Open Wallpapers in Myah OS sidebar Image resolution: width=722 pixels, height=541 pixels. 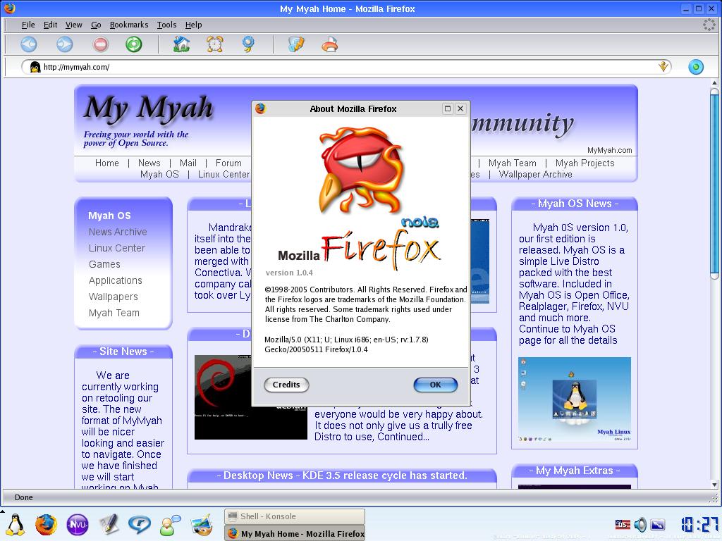(x=114, y=297)
